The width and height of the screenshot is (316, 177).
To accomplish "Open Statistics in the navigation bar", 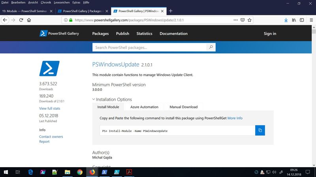I will (x=144, y=33).
